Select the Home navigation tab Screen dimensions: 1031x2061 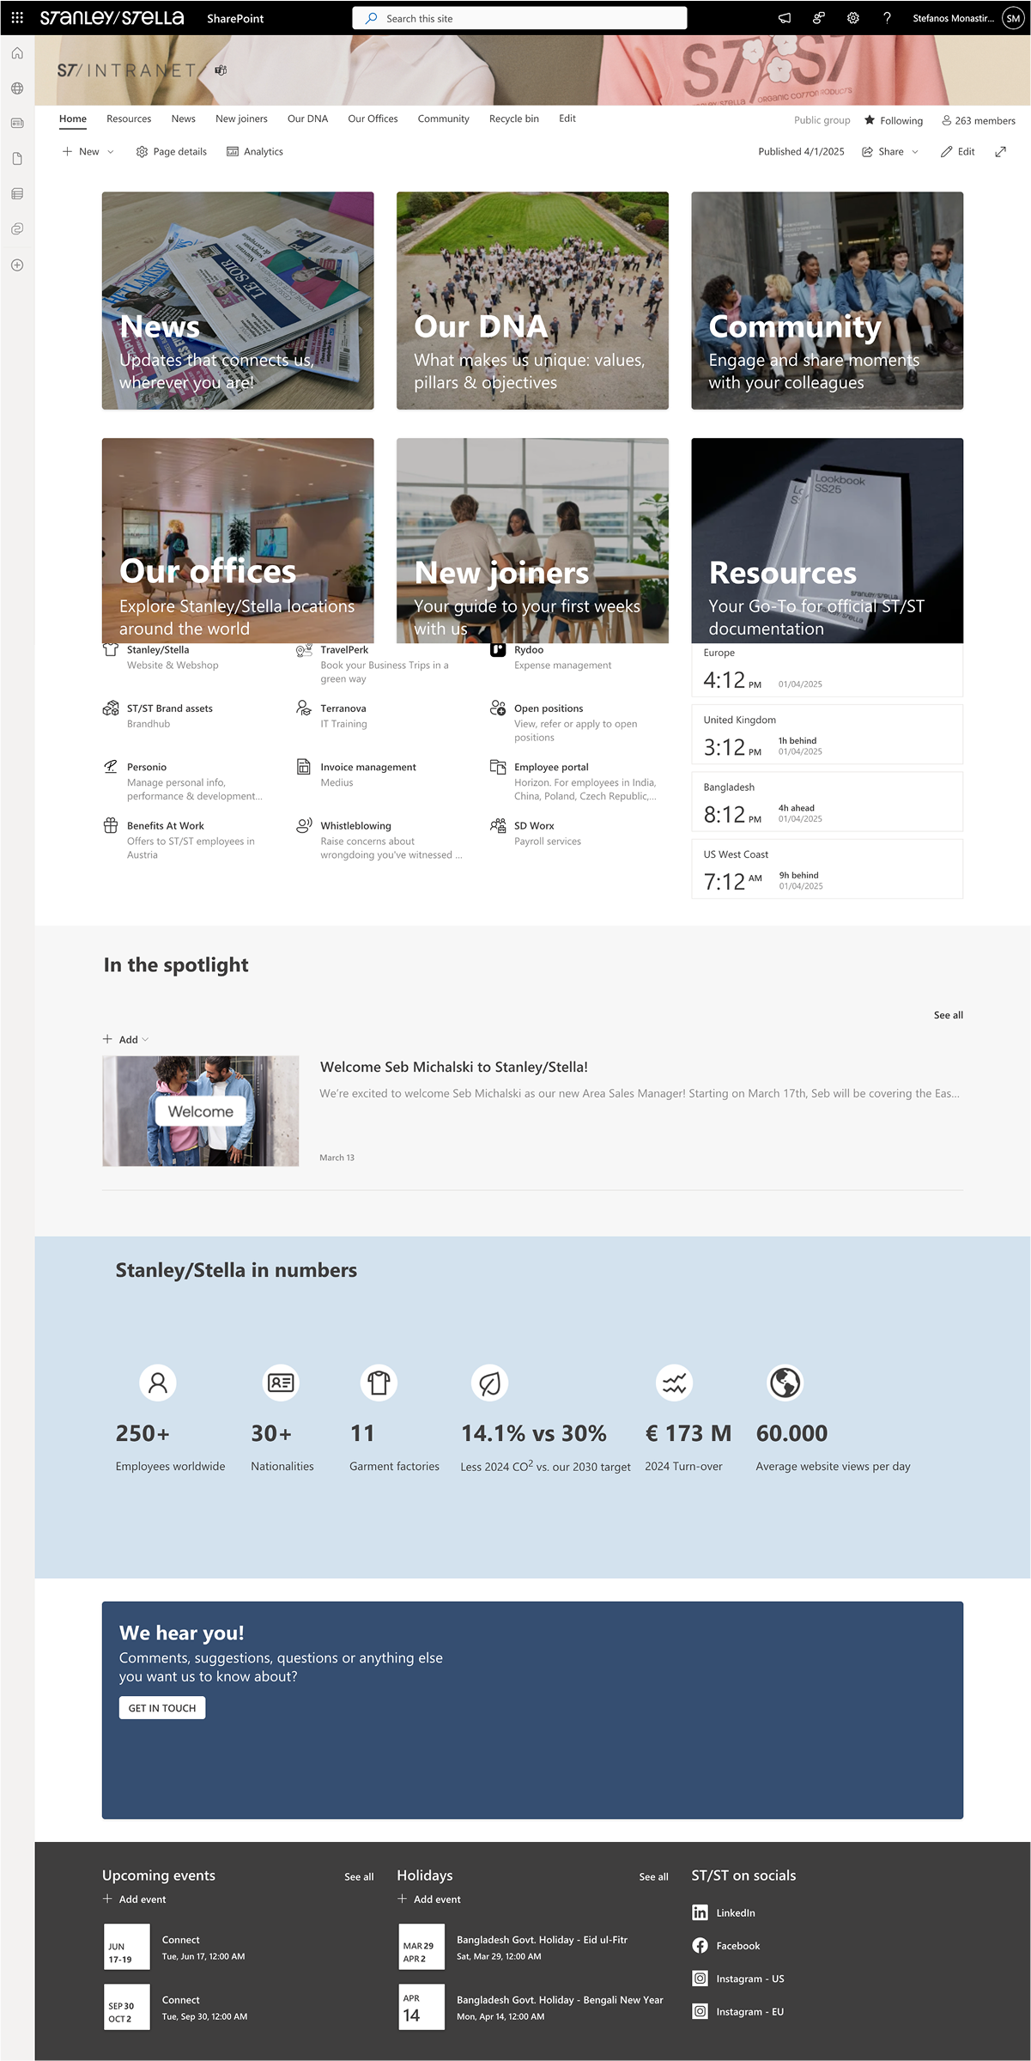(73, 119)
